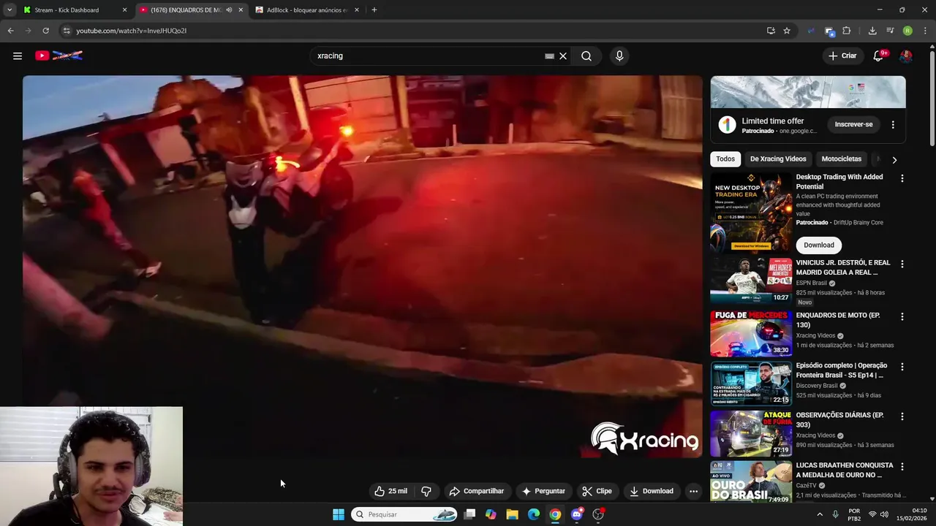Download the video under player

tap(652, 491)
